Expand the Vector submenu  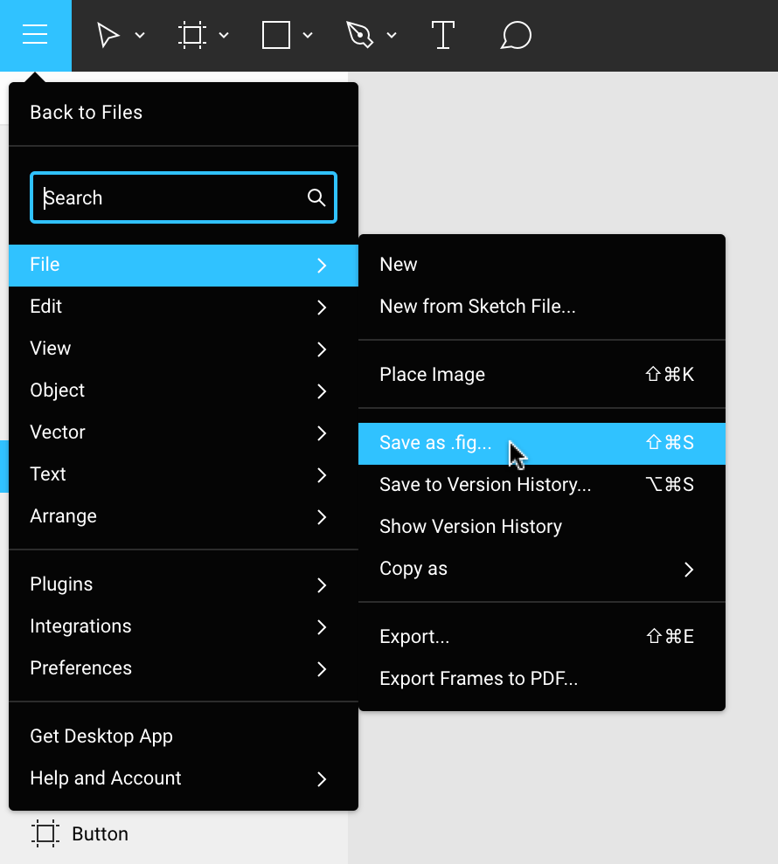tap(184, 432)
